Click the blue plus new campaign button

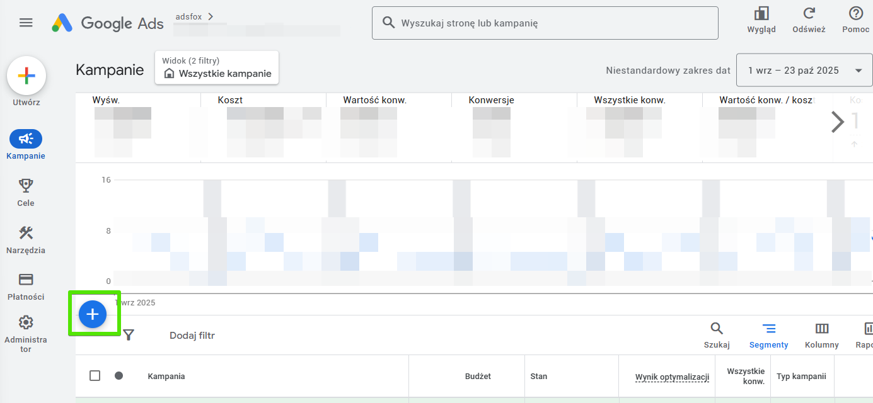pyautogui.click(x=93, y=314)
